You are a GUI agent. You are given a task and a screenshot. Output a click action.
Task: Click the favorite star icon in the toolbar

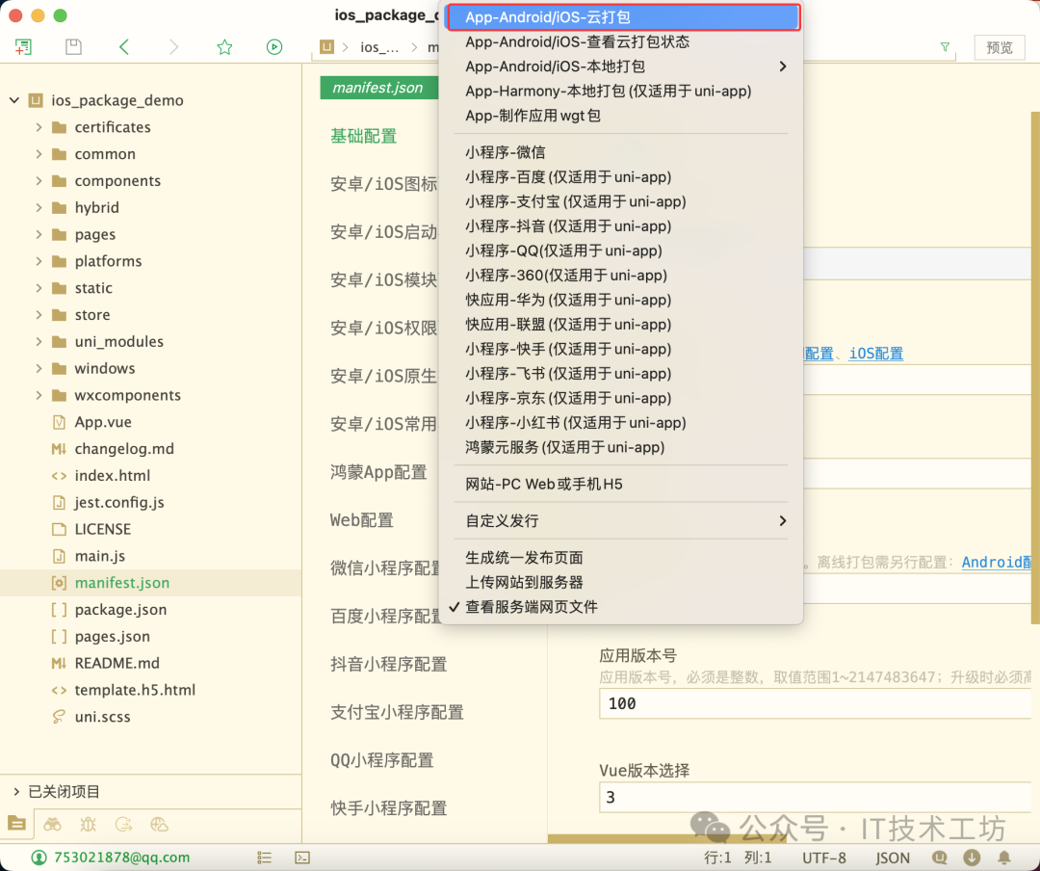click(223, 45)
